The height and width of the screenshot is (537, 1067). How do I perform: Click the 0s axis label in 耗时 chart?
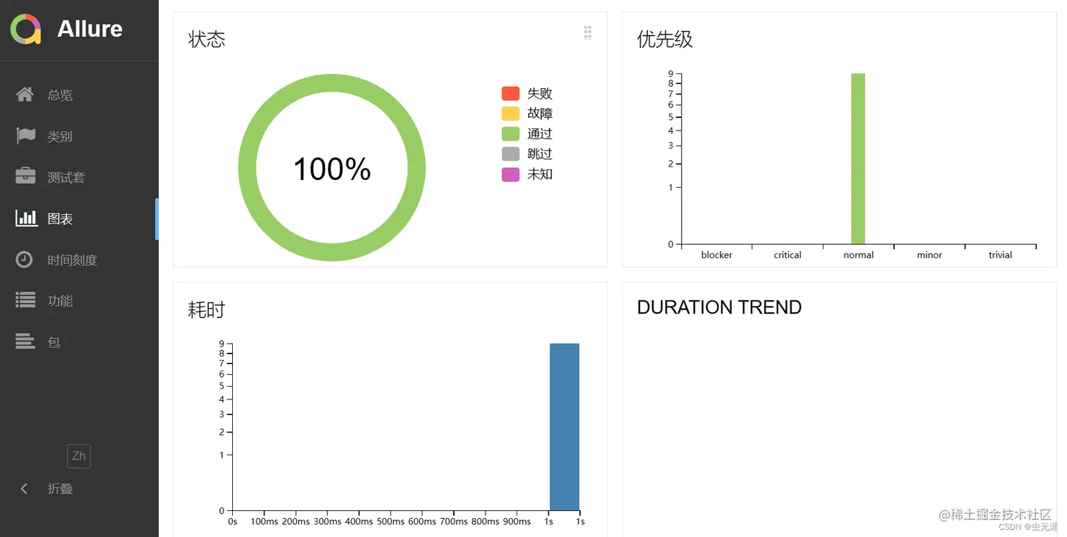point(233,521)
